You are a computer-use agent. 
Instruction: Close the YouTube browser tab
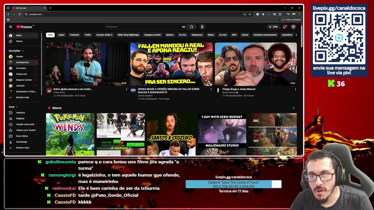pyautogui.click(x=45, y=8)
